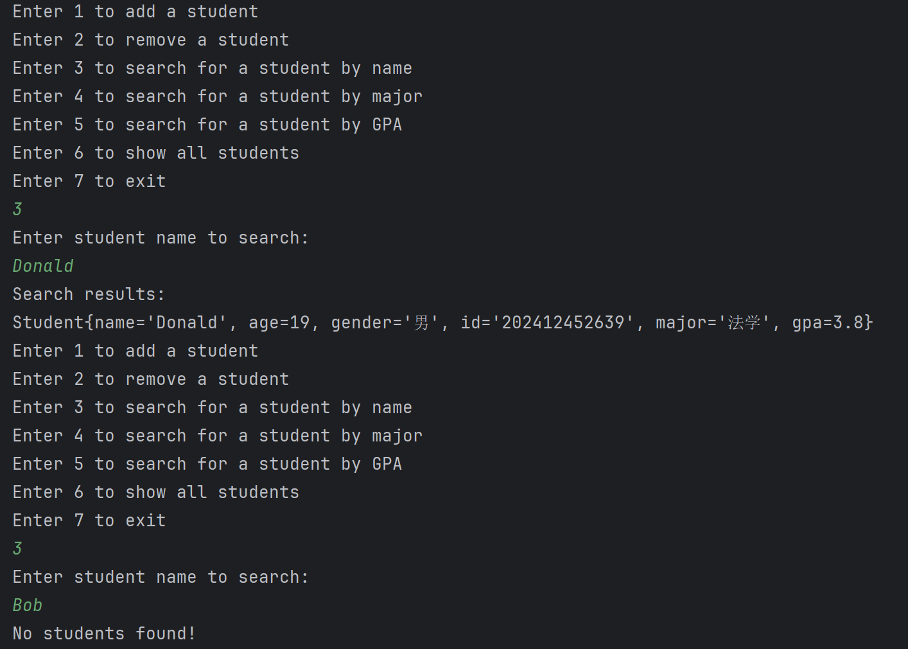This screenshot has width=908, height=649.
Task: Click the typed '3' above the Bob search prompt
Action: (x=17, y=549)
